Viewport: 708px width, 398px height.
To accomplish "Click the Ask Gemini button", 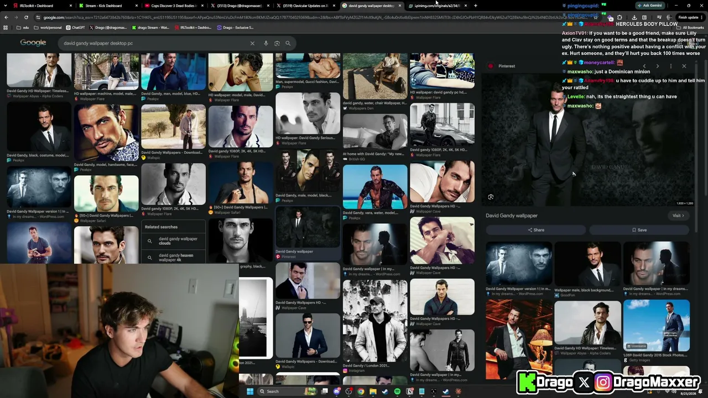I will click(649, 6).
